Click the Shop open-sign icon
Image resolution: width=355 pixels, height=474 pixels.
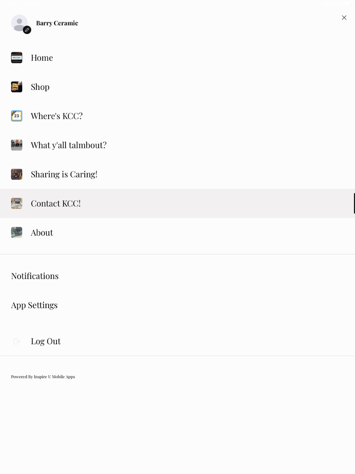[x=17, y=87]
